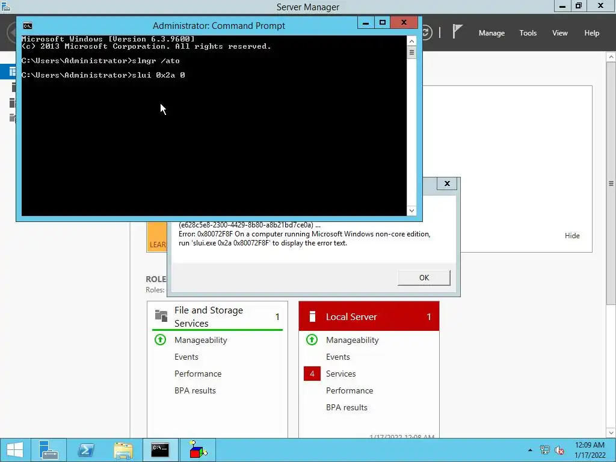Click the Command Prompt title bar icon
The height and width of the screenshot is (462, 616).
click(x=28, y=26)
